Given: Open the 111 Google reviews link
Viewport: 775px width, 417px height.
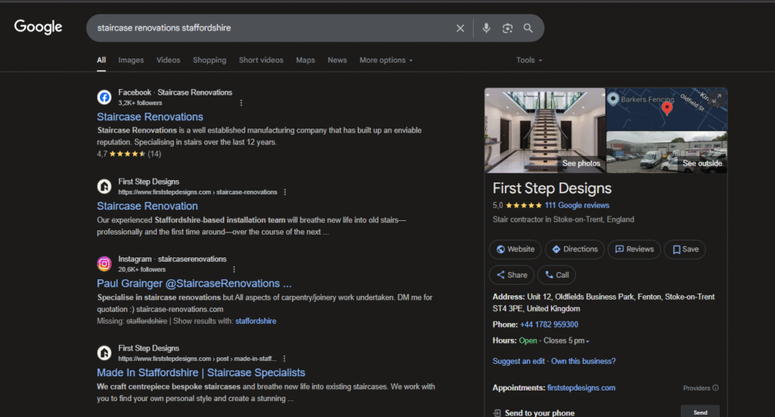Looking at the screenshot, I should coord(577,205).
